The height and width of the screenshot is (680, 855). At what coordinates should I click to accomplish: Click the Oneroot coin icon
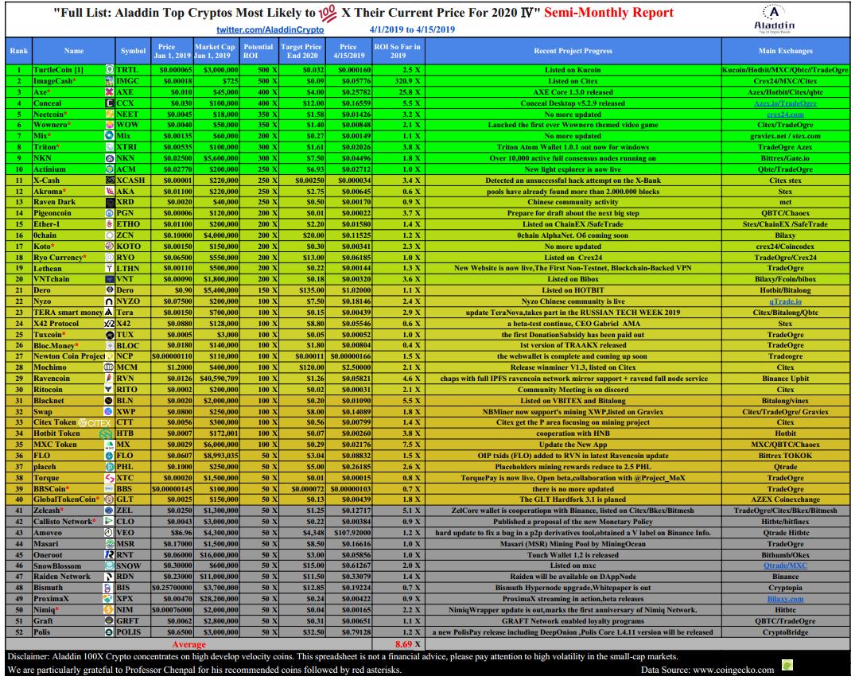110,554
